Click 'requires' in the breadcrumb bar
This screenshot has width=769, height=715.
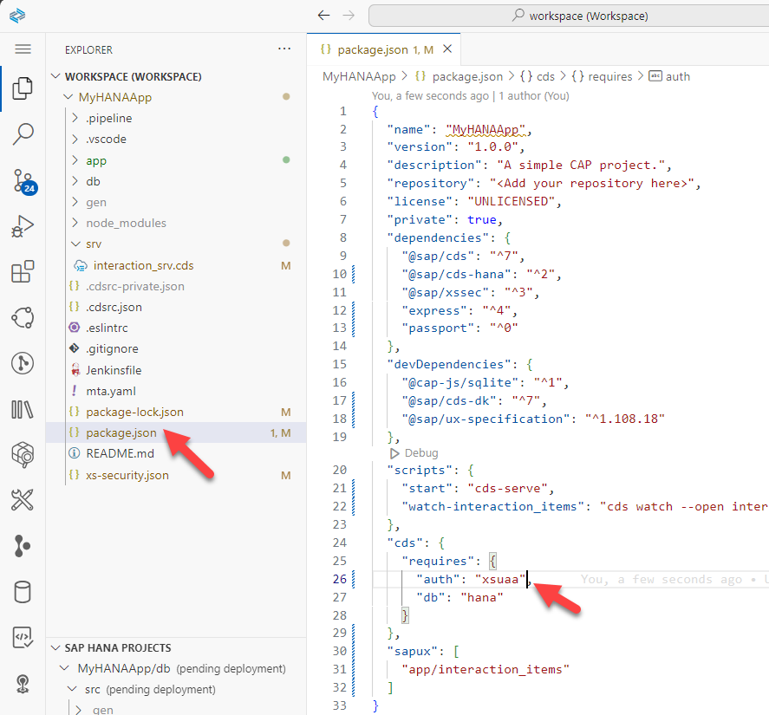[609, 75]
